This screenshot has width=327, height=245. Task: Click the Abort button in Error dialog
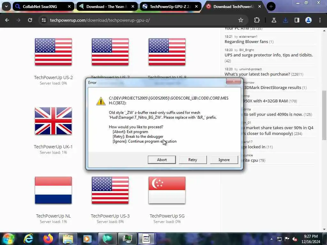pyautogui.click(x=162, y=160)
